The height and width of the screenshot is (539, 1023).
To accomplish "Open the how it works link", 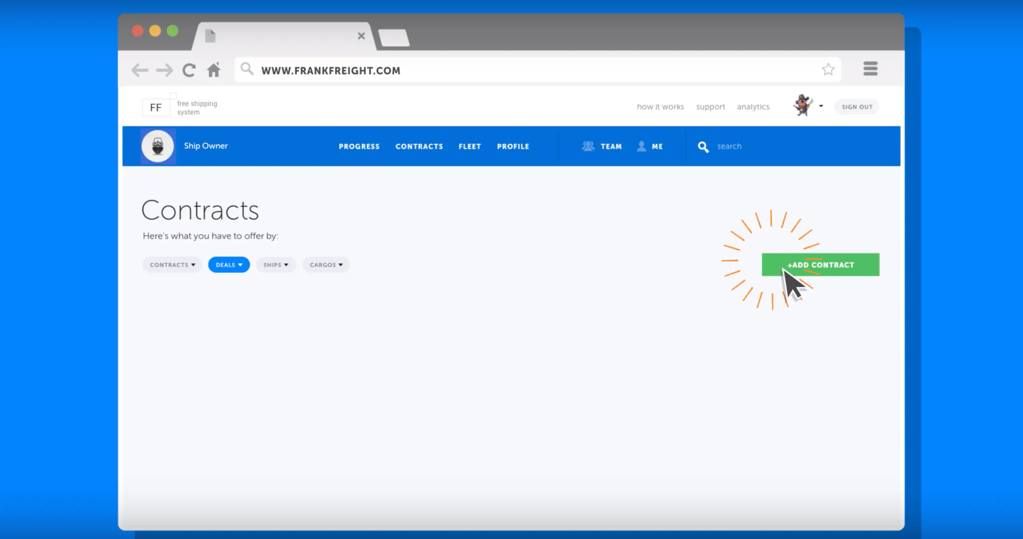I will tap(660, 107).
